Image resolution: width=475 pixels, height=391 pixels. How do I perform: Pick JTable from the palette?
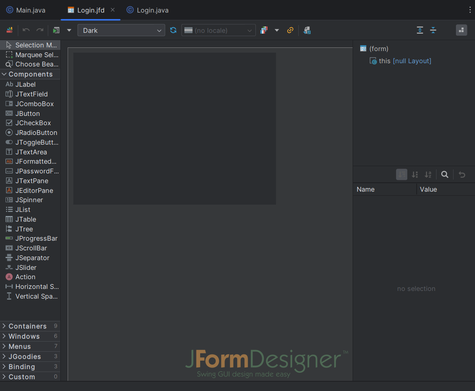coord(30,219)
